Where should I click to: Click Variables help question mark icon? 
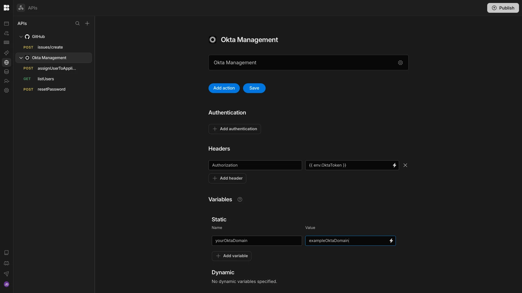240,199
